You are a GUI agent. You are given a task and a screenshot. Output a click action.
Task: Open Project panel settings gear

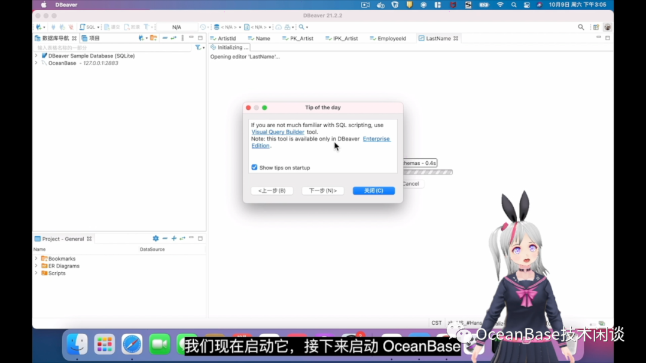coord(156,238)
